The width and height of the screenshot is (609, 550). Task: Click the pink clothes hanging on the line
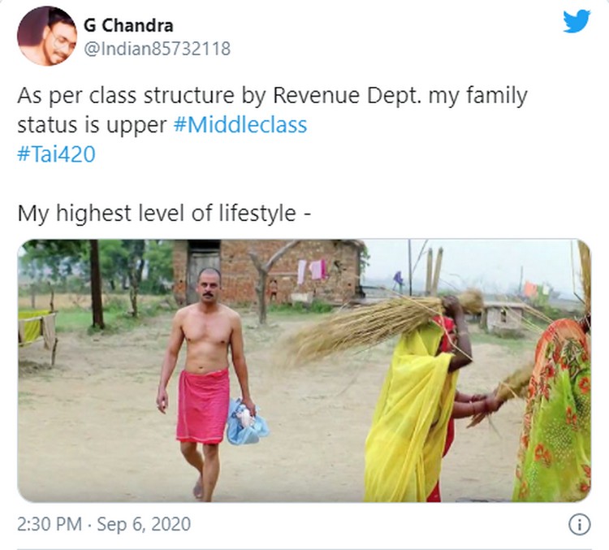click(x=311, y=269)
